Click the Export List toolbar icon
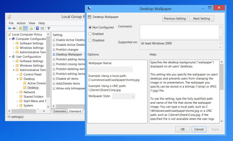The height and width of the screenshot is (141, 233). click(31, 28)
